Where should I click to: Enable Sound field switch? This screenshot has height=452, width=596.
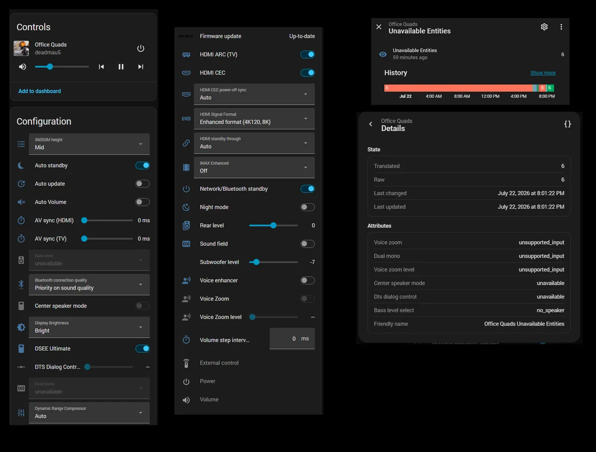(x=307, y=244)
